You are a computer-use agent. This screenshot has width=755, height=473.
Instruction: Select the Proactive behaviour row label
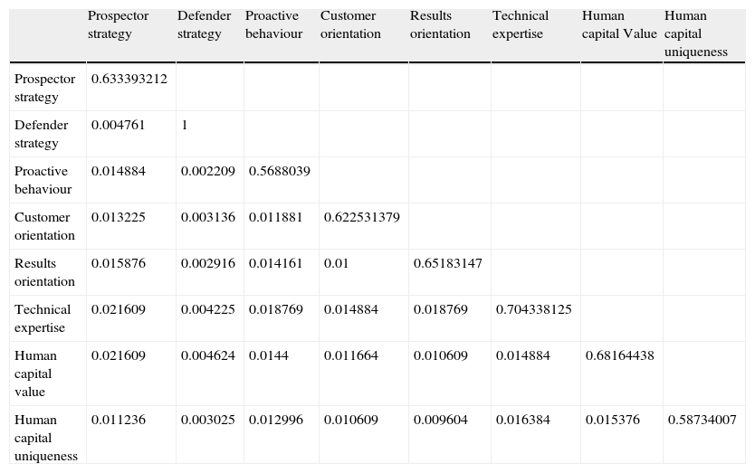pos(41,180)
